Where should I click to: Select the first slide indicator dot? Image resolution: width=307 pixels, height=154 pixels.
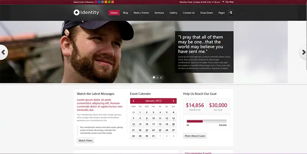(x=154, y=77)
